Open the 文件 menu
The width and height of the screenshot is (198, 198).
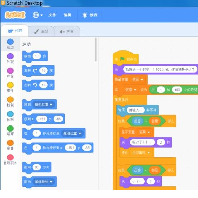(x=52, y=15)
